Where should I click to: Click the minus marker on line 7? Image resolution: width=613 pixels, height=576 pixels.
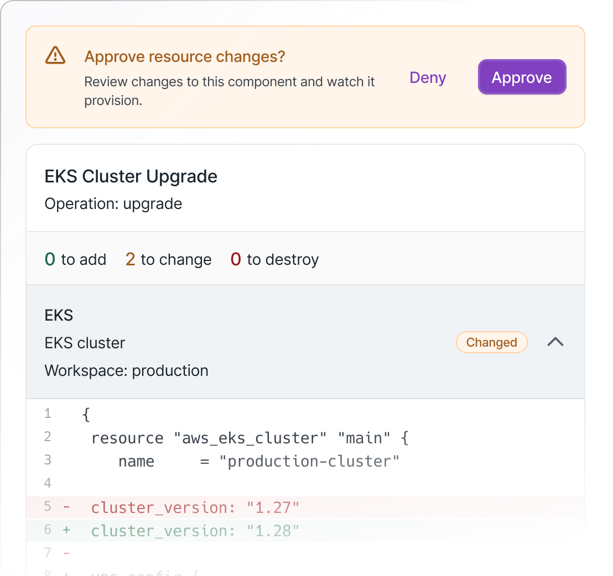pos(66,553)
